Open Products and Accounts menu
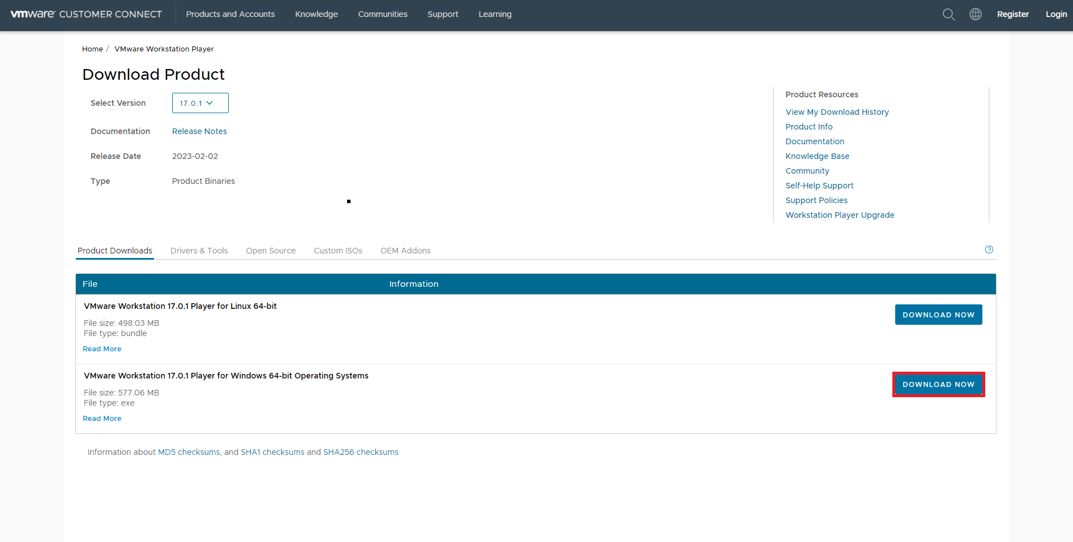The image size is (1073, 542). coord(230,14)
